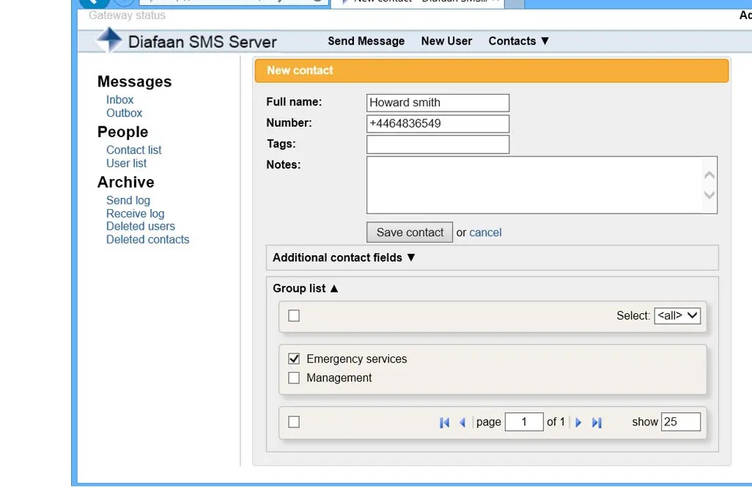The image size is (752, 487).
Task: Tick the select-all checkbox above group list
Action: coord(294,315)
